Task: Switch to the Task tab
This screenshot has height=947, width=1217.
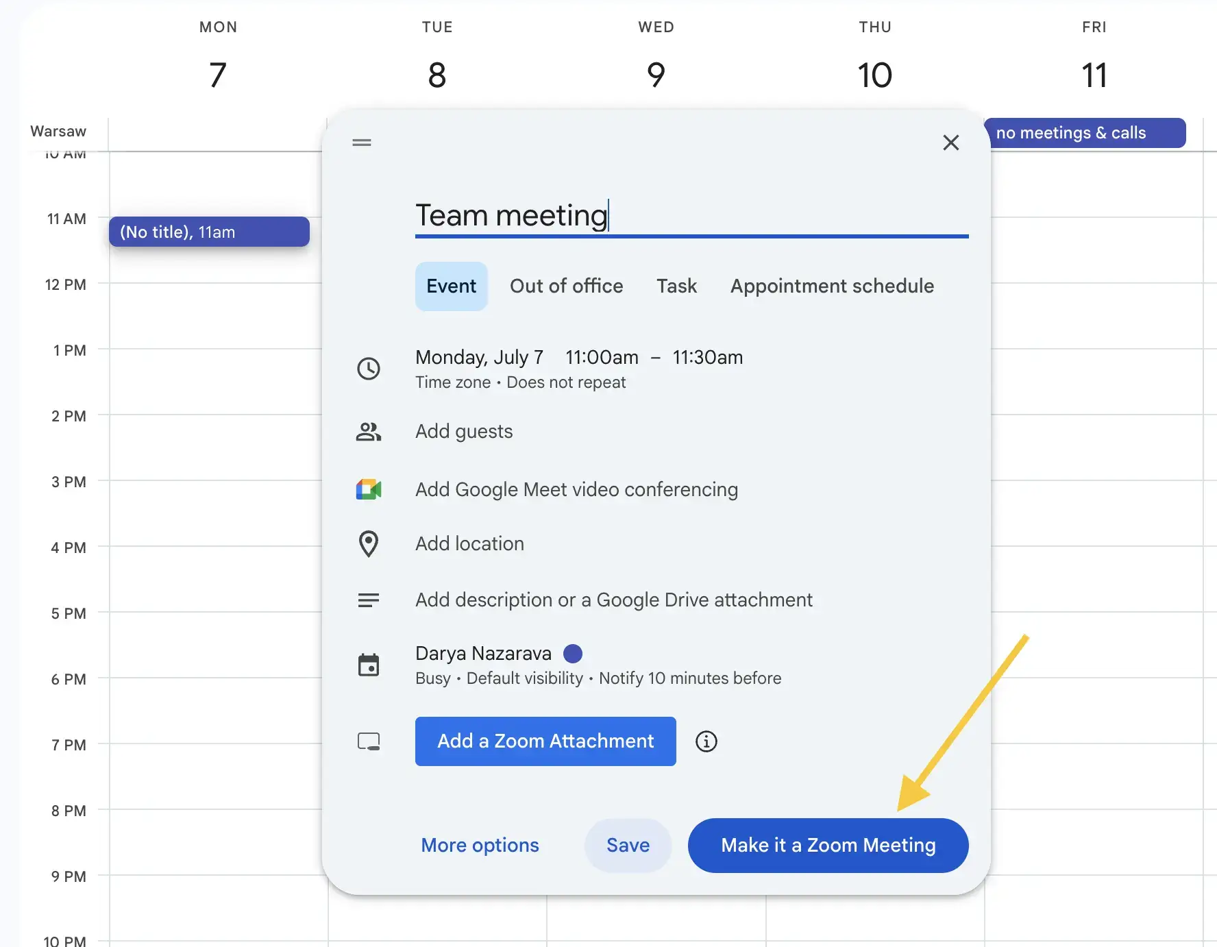Action: (x=676, y=286)
